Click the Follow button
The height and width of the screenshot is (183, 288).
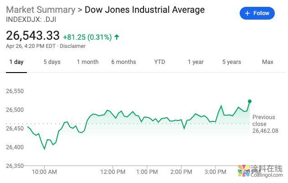pyautogui.click(x=257, y=13)
